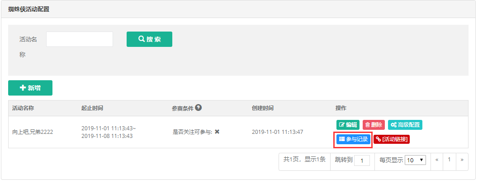
Task: Go to next page with » arrow
Action: (462, 160)
